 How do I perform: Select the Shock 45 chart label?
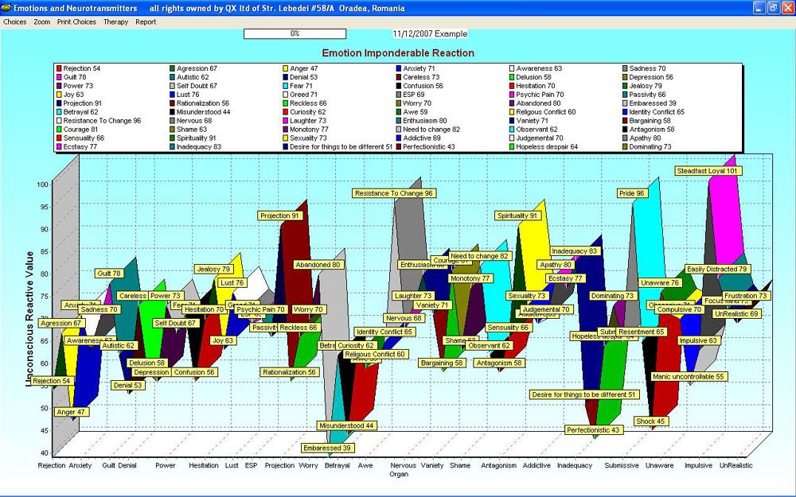[x=650, y=421]
